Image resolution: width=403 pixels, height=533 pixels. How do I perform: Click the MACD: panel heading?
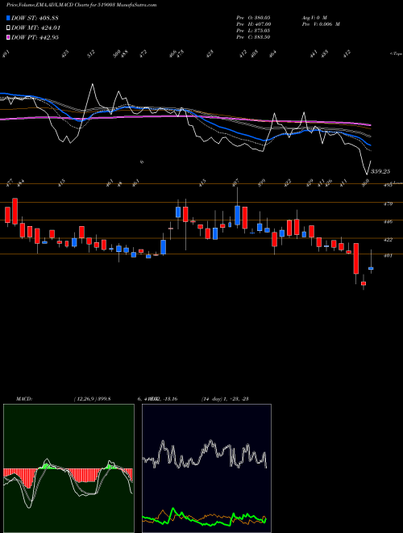click(23, 399)
